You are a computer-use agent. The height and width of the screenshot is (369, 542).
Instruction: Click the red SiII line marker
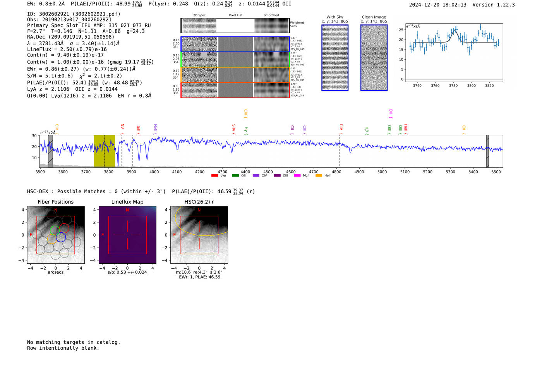tap(138, 129)
